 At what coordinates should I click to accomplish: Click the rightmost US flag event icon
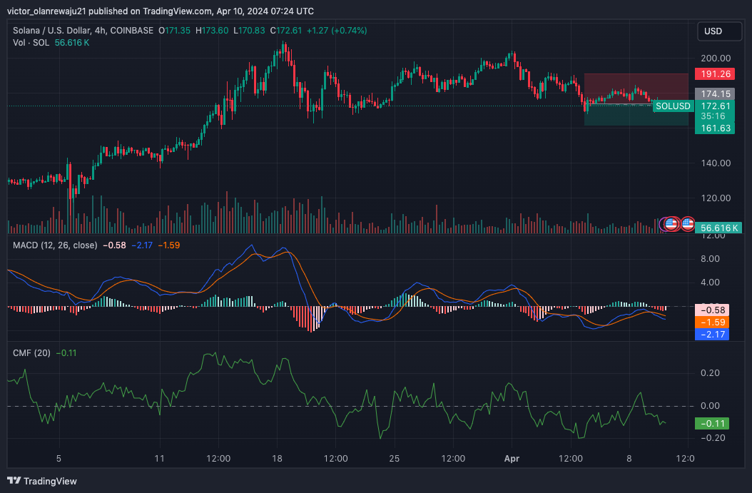[688, 223]
